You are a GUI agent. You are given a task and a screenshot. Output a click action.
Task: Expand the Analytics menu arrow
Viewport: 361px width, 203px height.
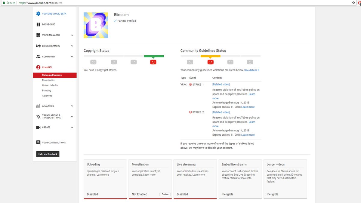(72, 106)
